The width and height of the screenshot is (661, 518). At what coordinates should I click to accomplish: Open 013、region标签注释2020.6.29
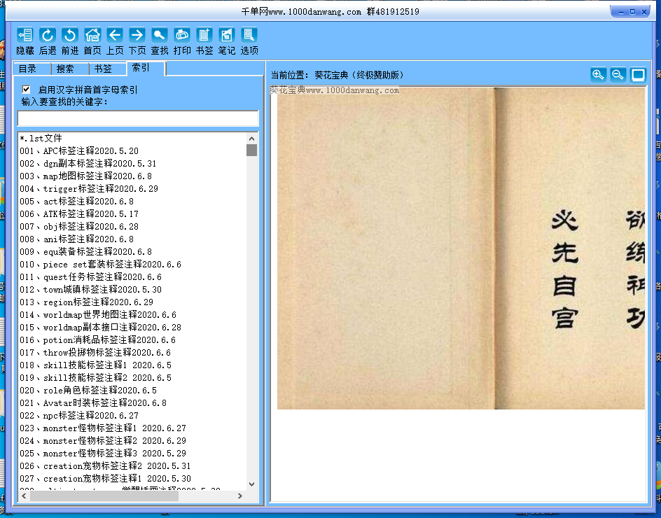86,302
